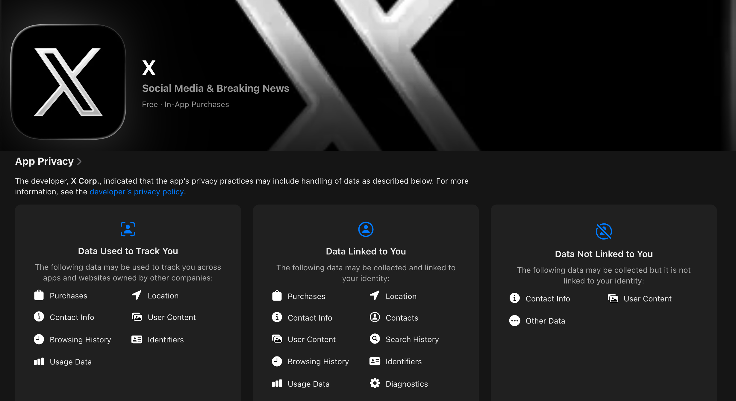Click Contact Info icon in Not Linked card
The height and width of the screenshot is (401, 736).
pyautogui.click(x=515, y=298)
